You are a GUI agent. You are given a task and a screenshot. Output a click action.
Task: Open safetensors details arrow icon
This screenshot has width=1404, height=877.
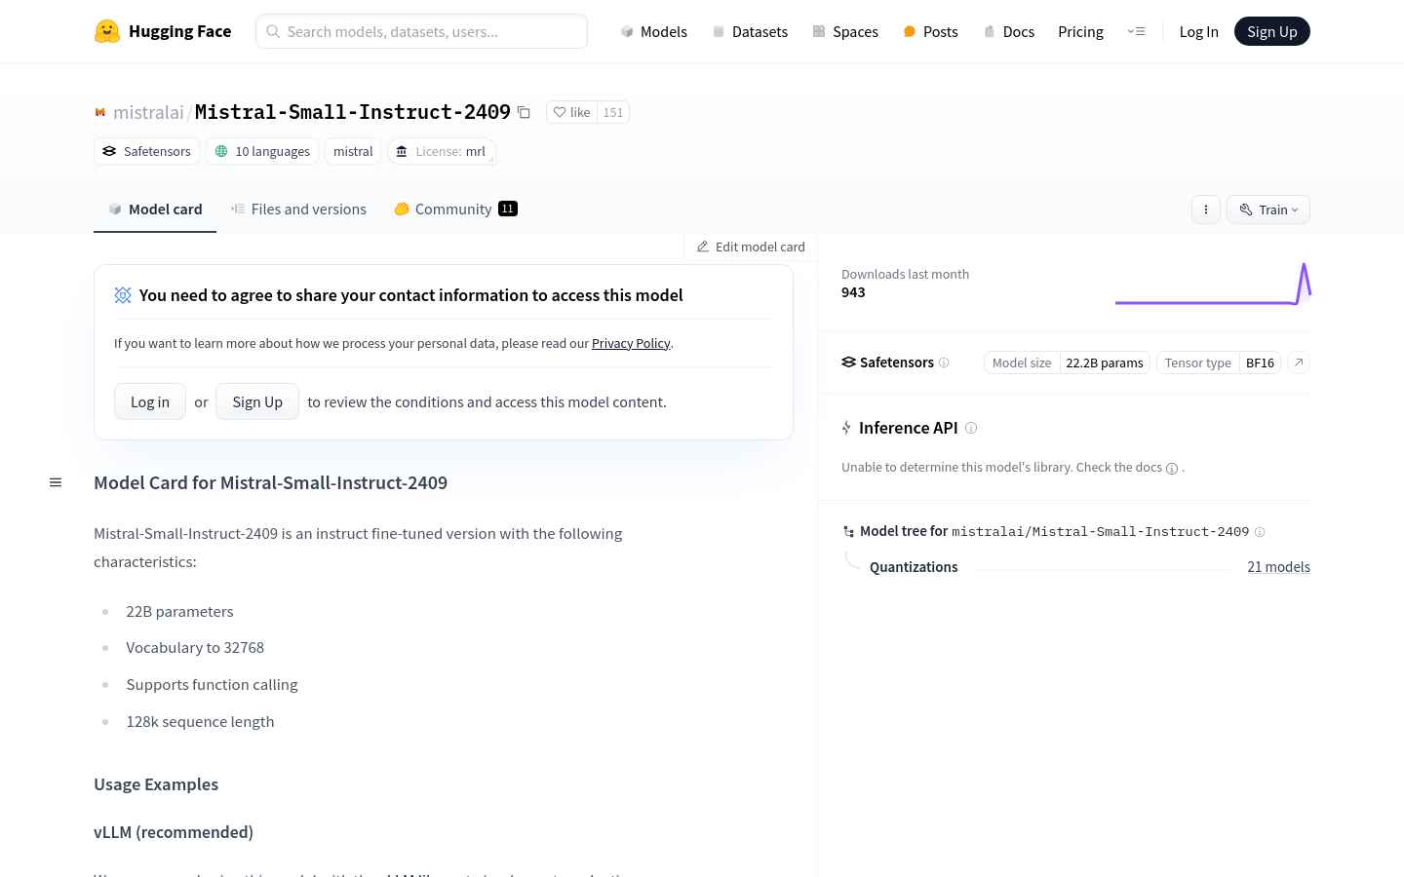[1299, 362]
